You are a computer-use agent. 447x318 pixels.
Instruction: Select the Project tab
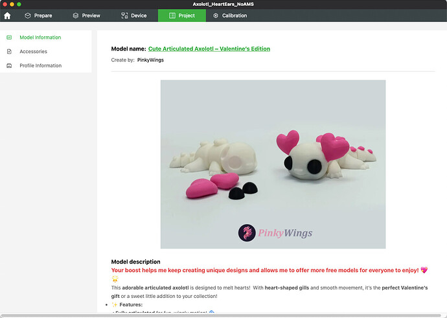[x=182, y=16]
